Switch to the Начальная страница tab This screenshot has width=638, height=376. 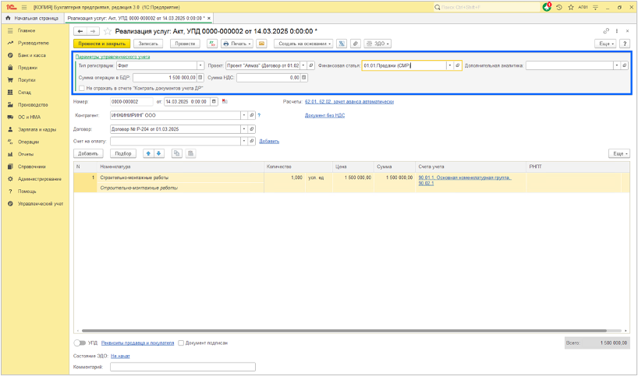[x=33, y=18]
